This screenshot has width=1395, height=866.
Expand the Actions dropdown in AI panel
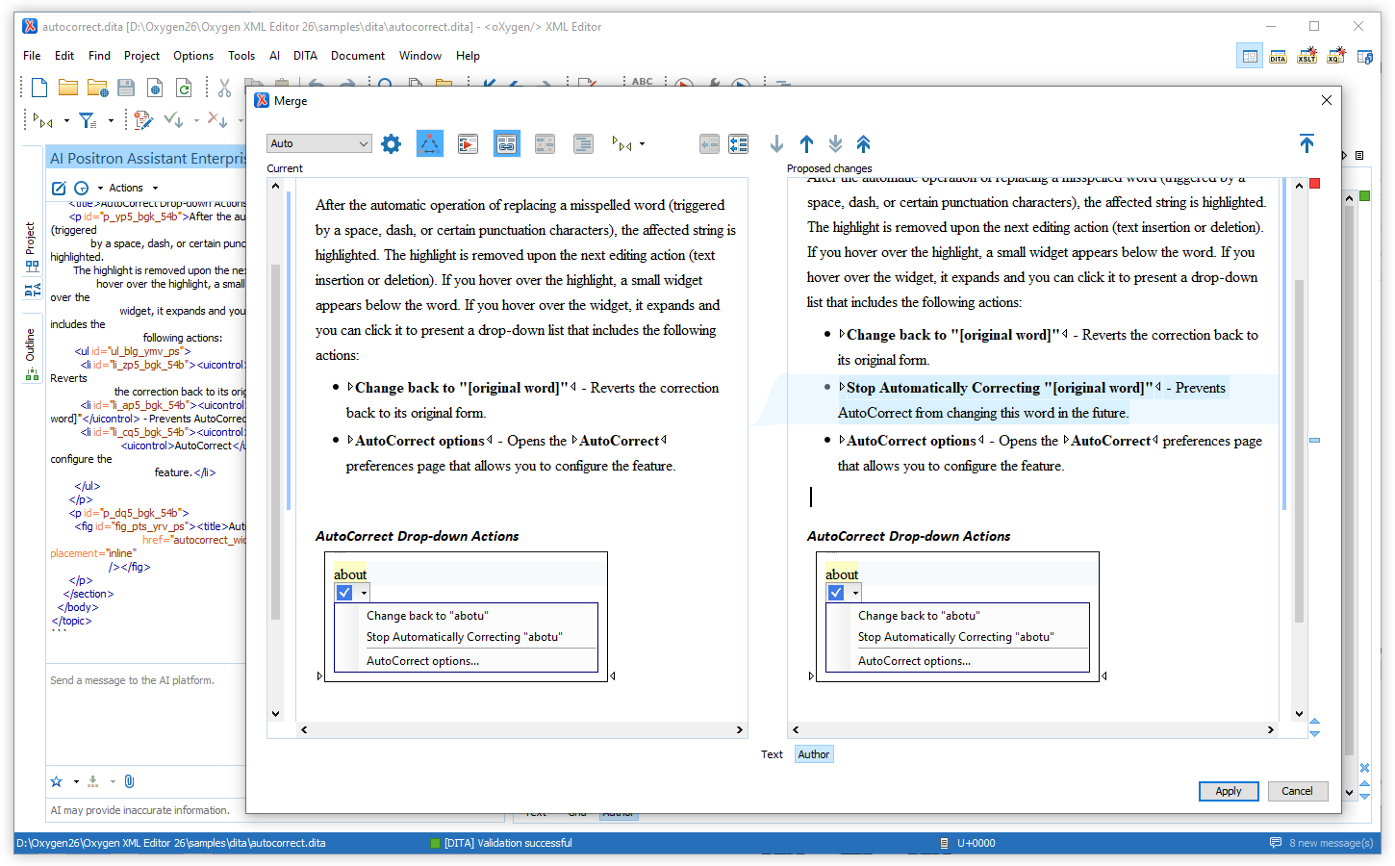coord(133,188)
